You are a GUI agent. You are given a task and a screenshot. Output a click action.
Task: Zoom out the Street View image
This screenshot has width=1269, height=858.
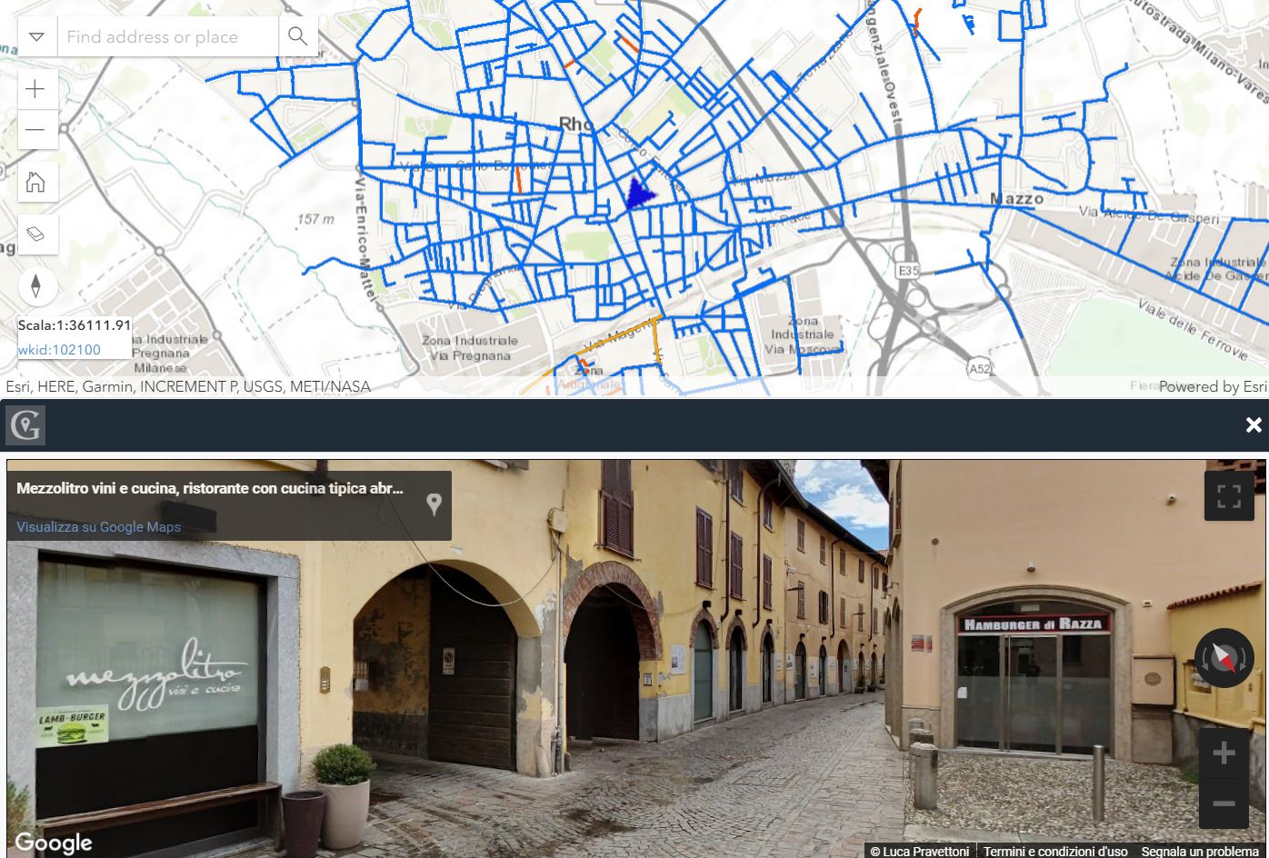[x=1224, y=803]
